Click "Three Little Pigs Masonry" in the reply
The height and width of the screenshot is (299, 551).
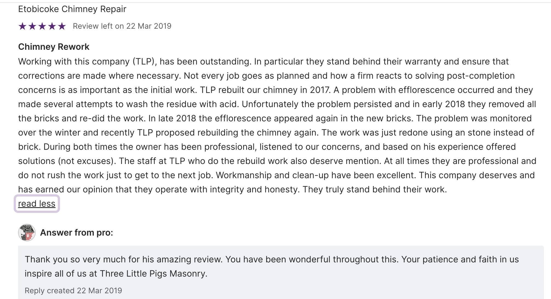(153, 274)
